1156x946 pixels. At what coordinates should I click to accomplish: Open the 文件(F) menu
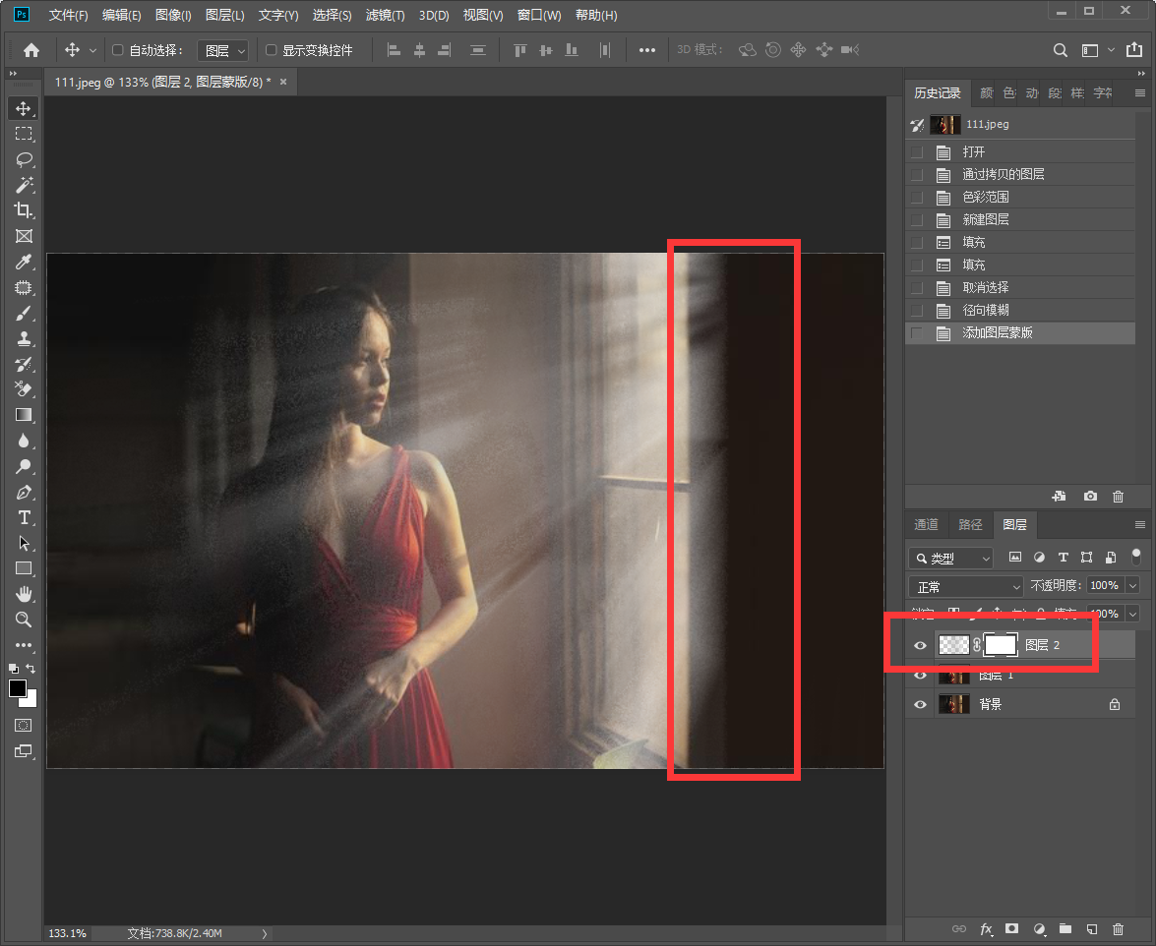69,15
